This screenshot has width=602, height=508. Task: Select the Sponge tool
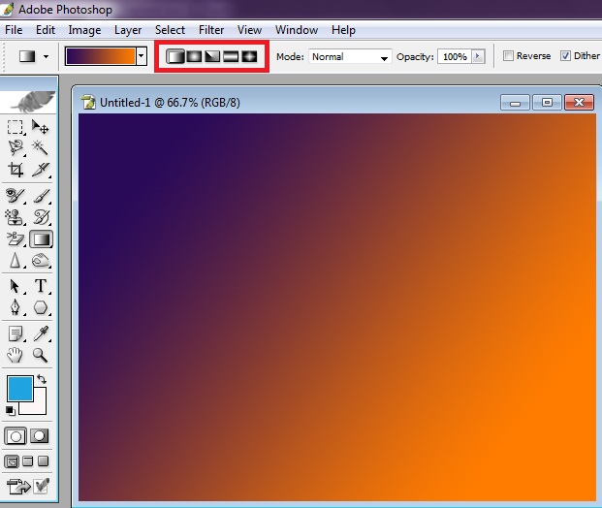(x=41, y=261)
